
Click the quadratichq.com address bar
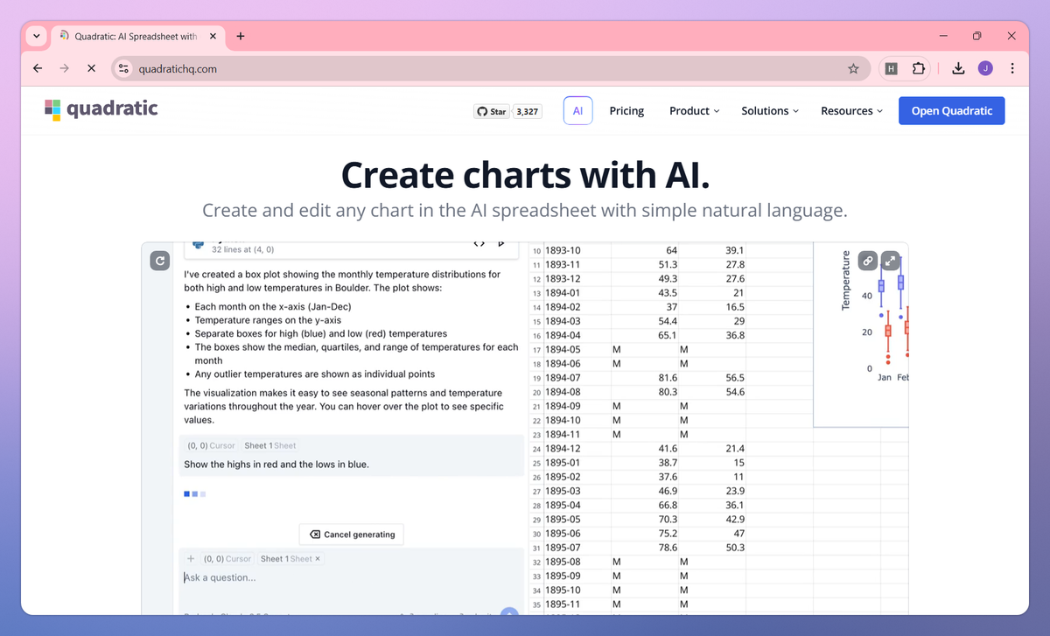(490, 68)
